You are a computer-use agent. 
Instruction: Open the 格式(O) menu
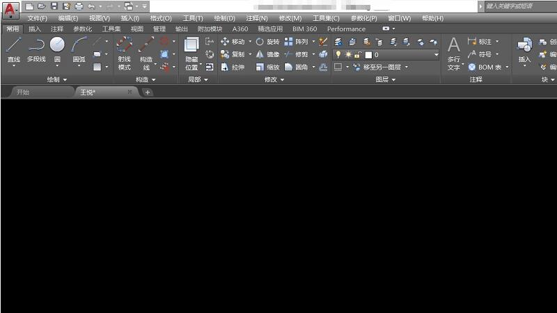pos(161,18)
